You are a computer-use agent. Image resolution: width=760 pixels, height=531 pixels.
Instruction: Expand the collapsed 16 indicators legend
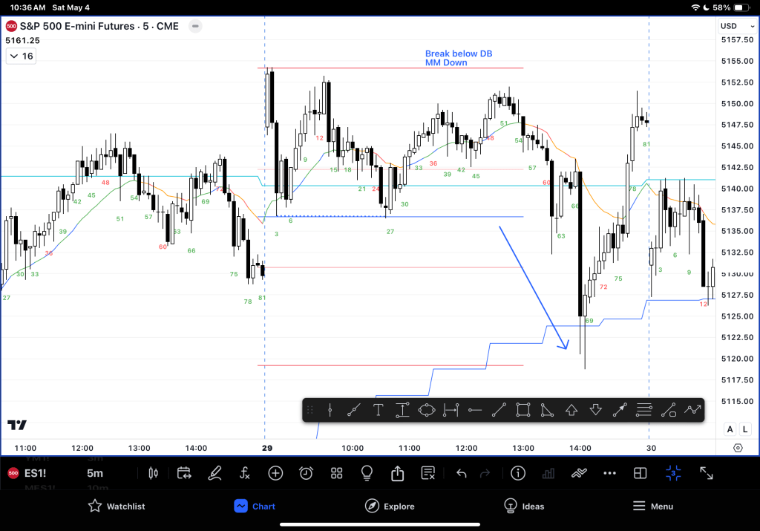pyautogui.click(x=21, y=56)
